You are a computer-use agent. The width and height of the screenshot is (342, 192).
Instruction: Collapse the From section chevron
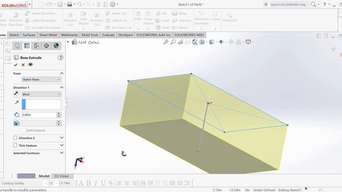pos(62,74)
